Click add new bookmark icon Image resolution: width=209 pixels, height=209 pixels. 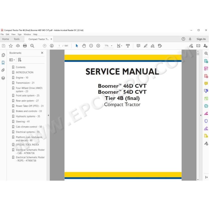pyautogui.click(x=20, y=60)
